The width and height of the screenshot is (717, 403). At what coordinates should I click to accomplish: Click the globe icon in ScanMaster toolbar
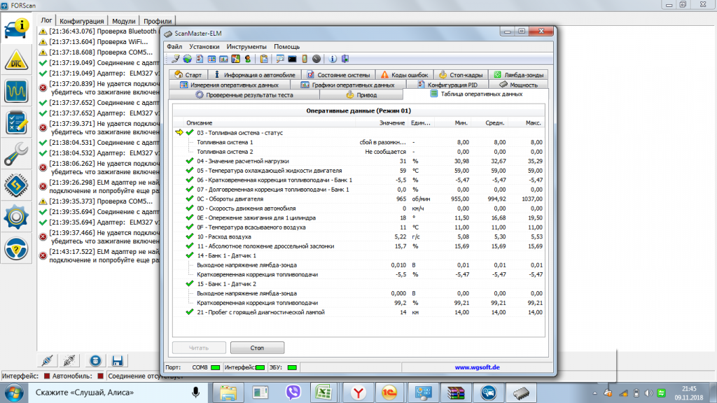[187, 59]
